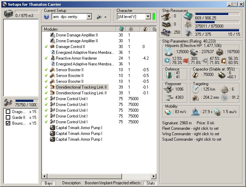
Task: Select the Damage Control II module icon
Action: (52, 46)
